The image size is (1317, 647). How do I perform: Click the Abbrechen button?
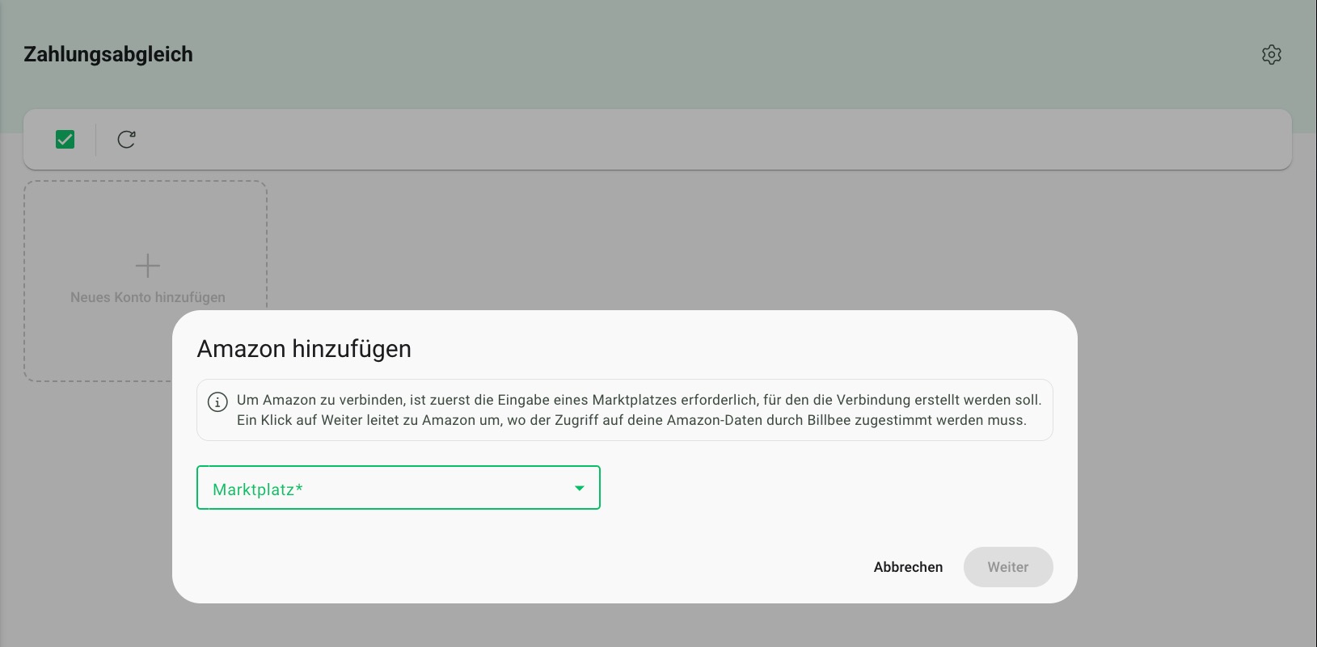[908, 567]
